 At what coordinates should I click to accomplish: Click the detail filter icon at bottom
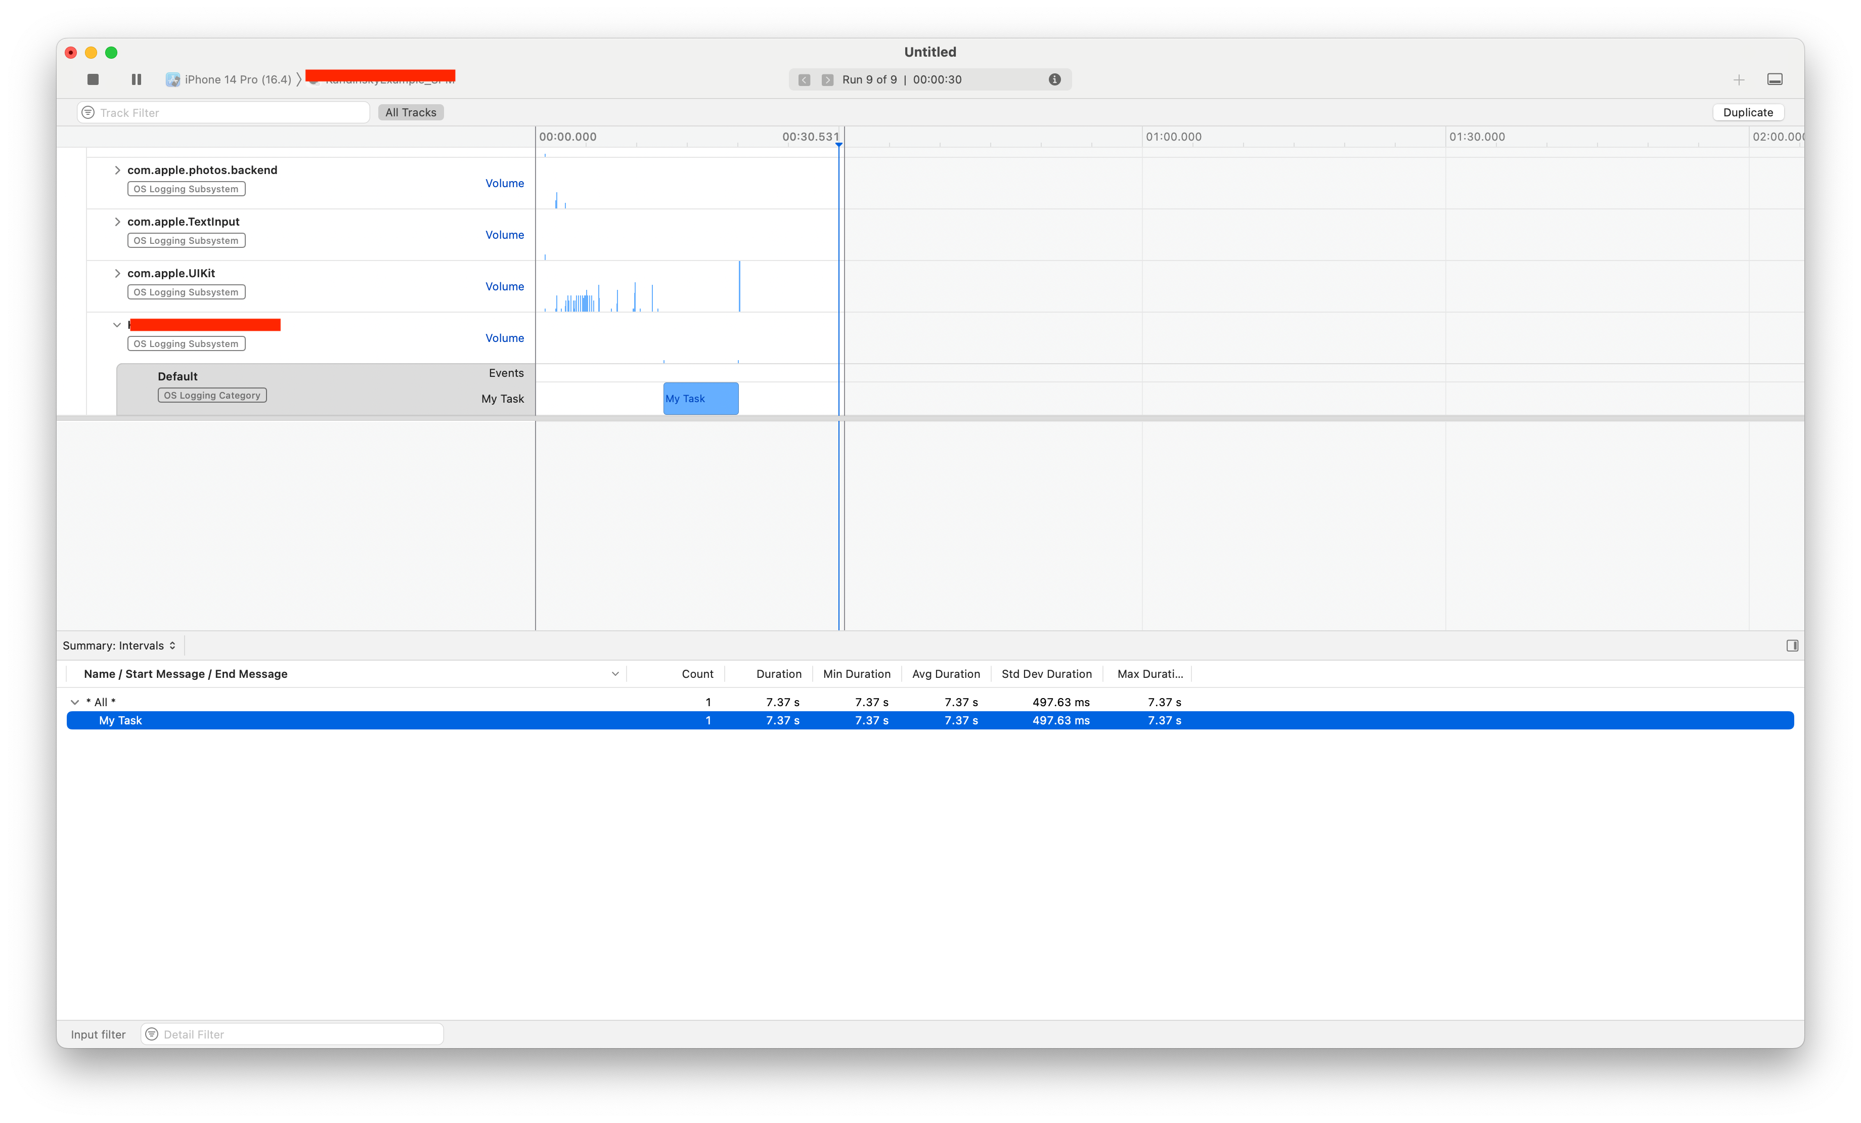(x=152, y=1034)
